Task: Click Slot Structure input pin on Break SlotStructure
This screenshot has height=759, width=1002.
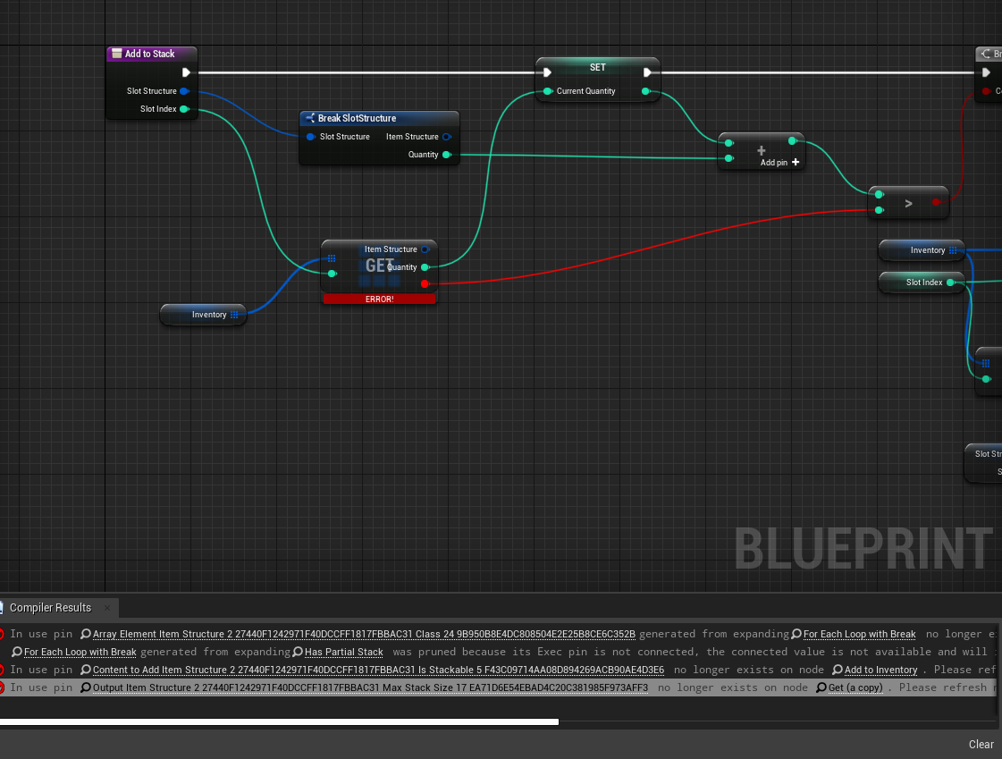Action: [x=310, y=137]
